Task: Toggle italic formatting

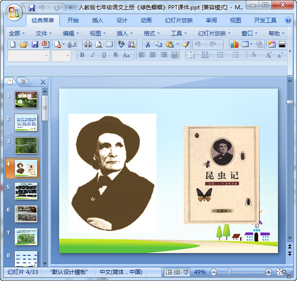Action: tap(93, 55)
